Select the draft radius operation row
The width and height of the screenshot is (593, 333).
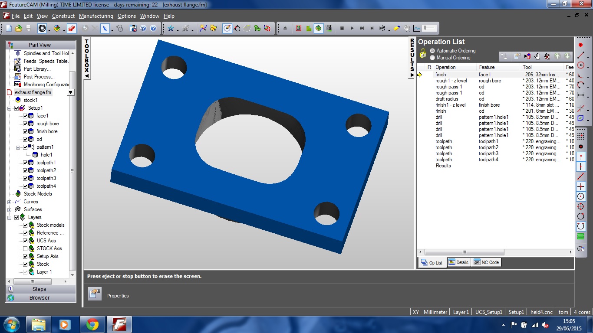tap(495, 99)
